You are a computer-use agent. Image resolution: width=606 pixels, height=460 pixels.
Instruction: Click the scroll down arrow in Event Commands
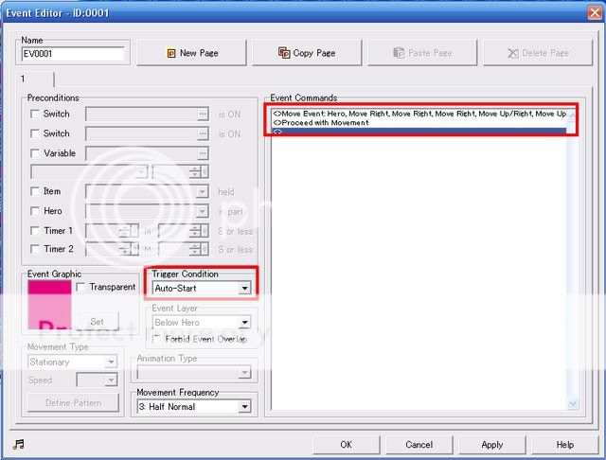pyautogui.click(x=572, y=403)
